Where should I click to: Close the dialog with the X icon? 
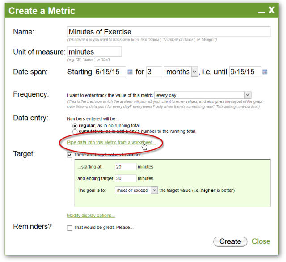(x=272, y=10)
